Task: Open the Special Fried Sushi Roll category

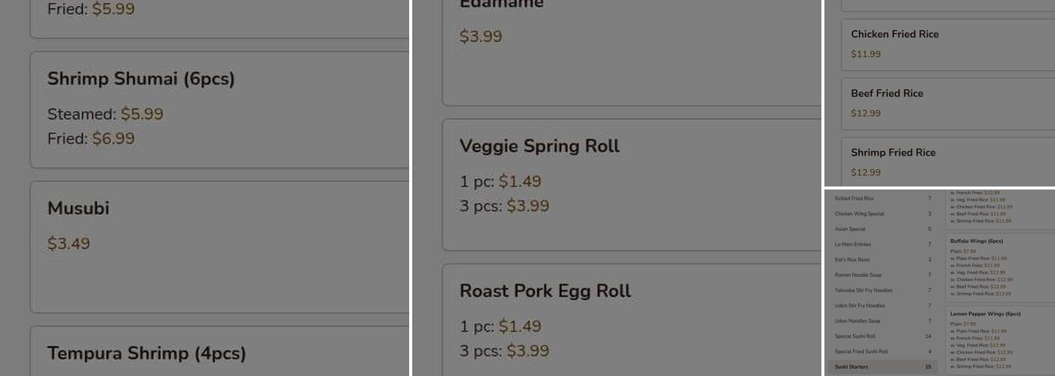Action: [x=882, y=351]
